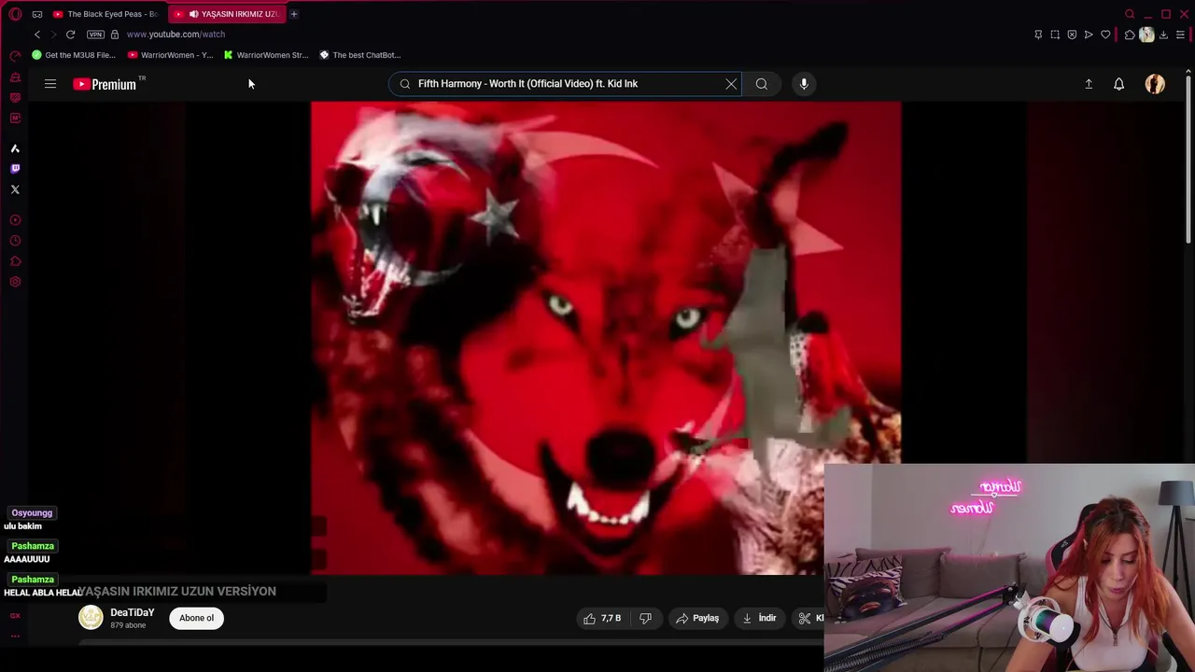Image resolution: width=1195 pixels, height=672 pixels.
Task: Open the YouTube account avatar menu
Action: click(x=1155, y=84)
